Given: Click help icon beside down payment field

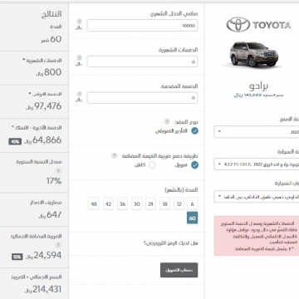Looking at the screenshot, I should click(79, 94).
